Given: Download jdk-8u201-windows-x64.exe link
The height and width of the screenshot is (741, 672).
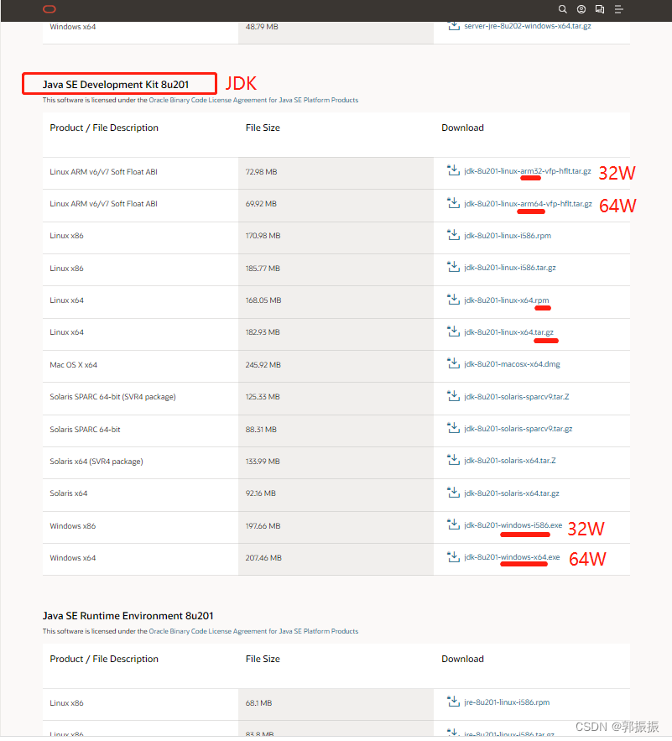Looking at the screenshot, I should pyautogui.click(x=512, y=557).
